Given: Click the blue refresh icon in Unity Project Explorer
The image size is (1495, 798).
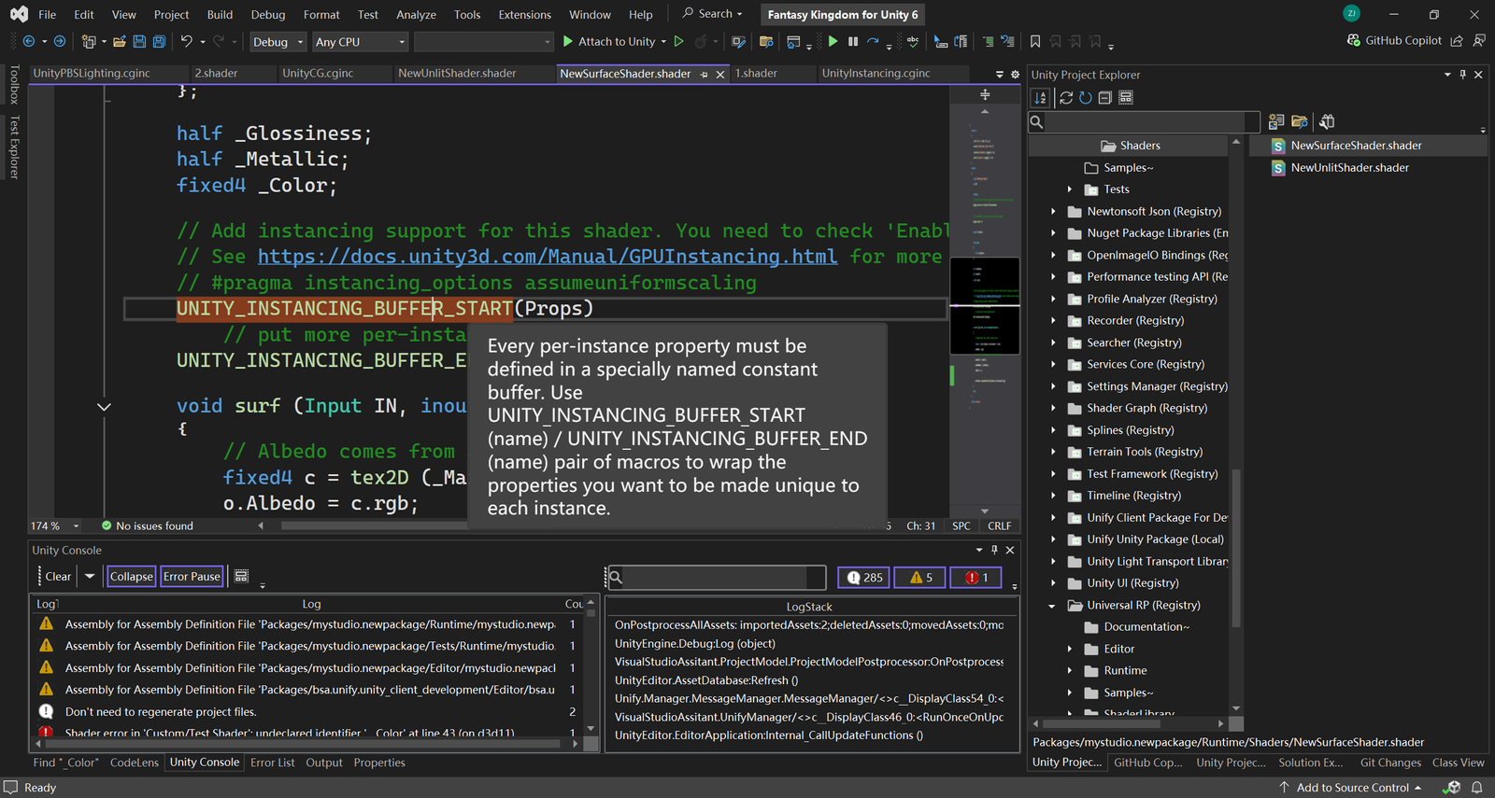Looking at the screenshot, I should click(x=1085, y=98).
